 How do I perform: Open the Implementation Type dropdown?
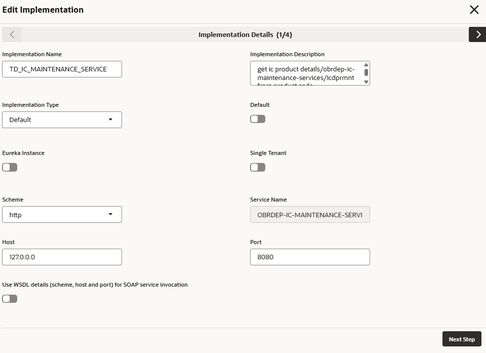click(x=62, y=120)
